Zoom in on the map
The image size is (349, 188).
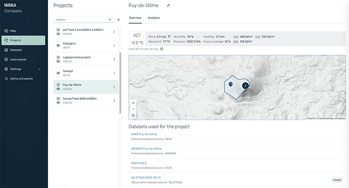(133, 103)
